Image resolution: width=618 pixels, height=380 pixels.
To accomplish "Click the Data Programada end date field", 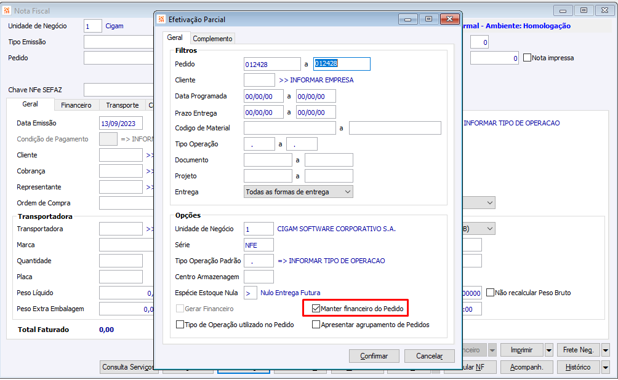I will (x=316, y=96).
